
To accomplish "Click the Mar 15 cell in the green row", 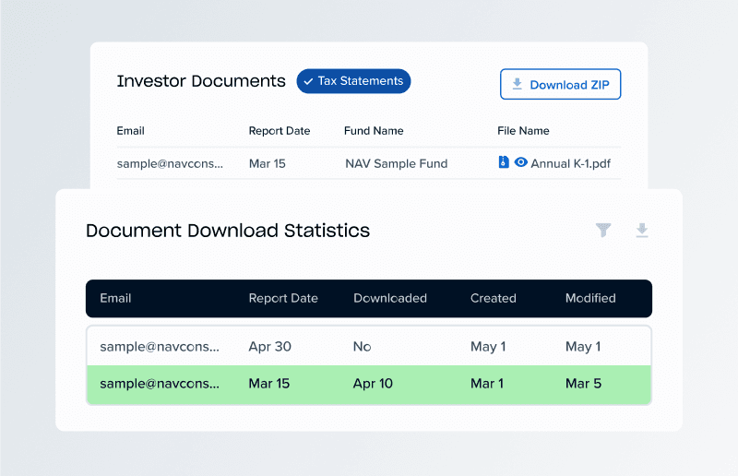I will [x=269, y=383].
